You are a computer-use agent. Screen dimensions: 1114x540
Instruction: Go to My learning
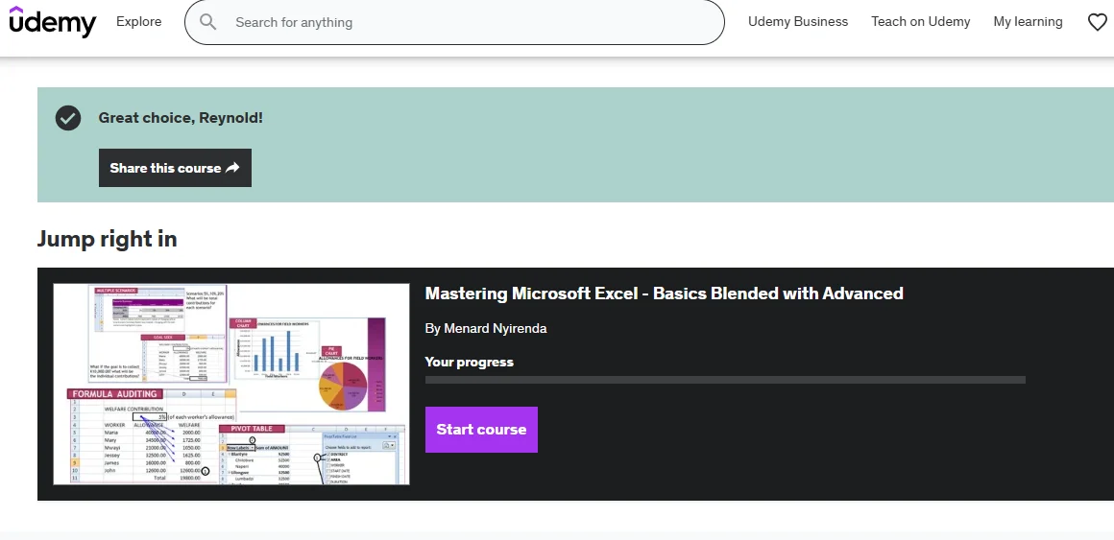point(1028,21)
